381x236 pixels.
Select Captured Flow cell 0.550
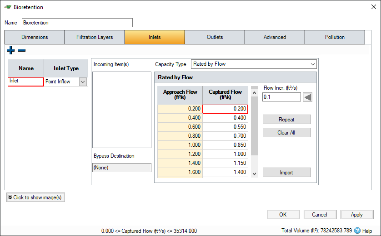coord(225,127)
